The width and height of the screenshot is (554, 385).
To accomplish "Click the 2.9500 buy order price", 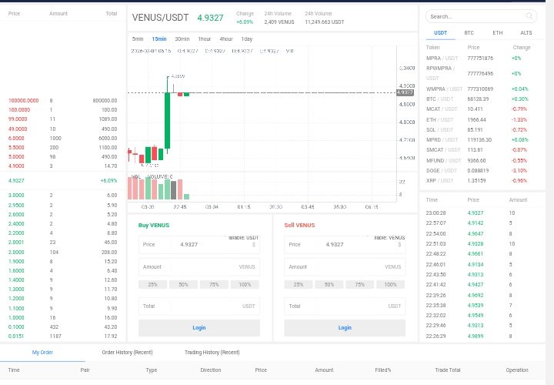I will [16, 205].
